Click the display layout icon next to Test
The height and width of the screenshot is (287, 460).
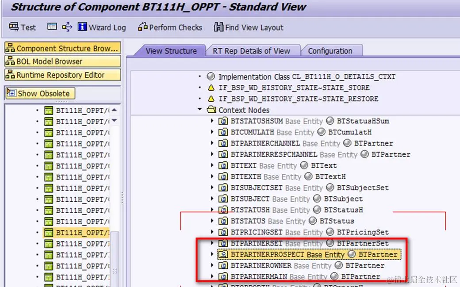click(x=52, y=27)
